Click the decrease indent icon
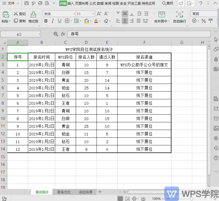 (139, 14)
